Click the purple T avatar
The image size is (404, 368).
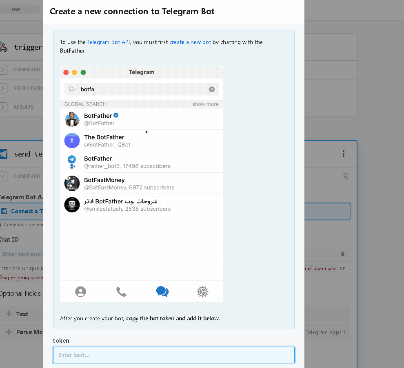[x=72, y=141]
